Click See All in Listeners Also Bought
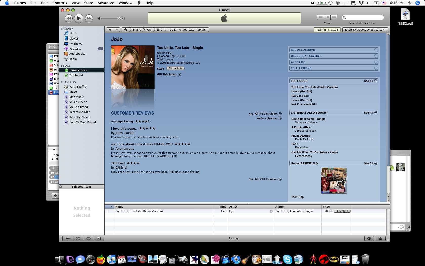Image resolution: width=425 pixels, height=266 pixels. click(370, 113)
